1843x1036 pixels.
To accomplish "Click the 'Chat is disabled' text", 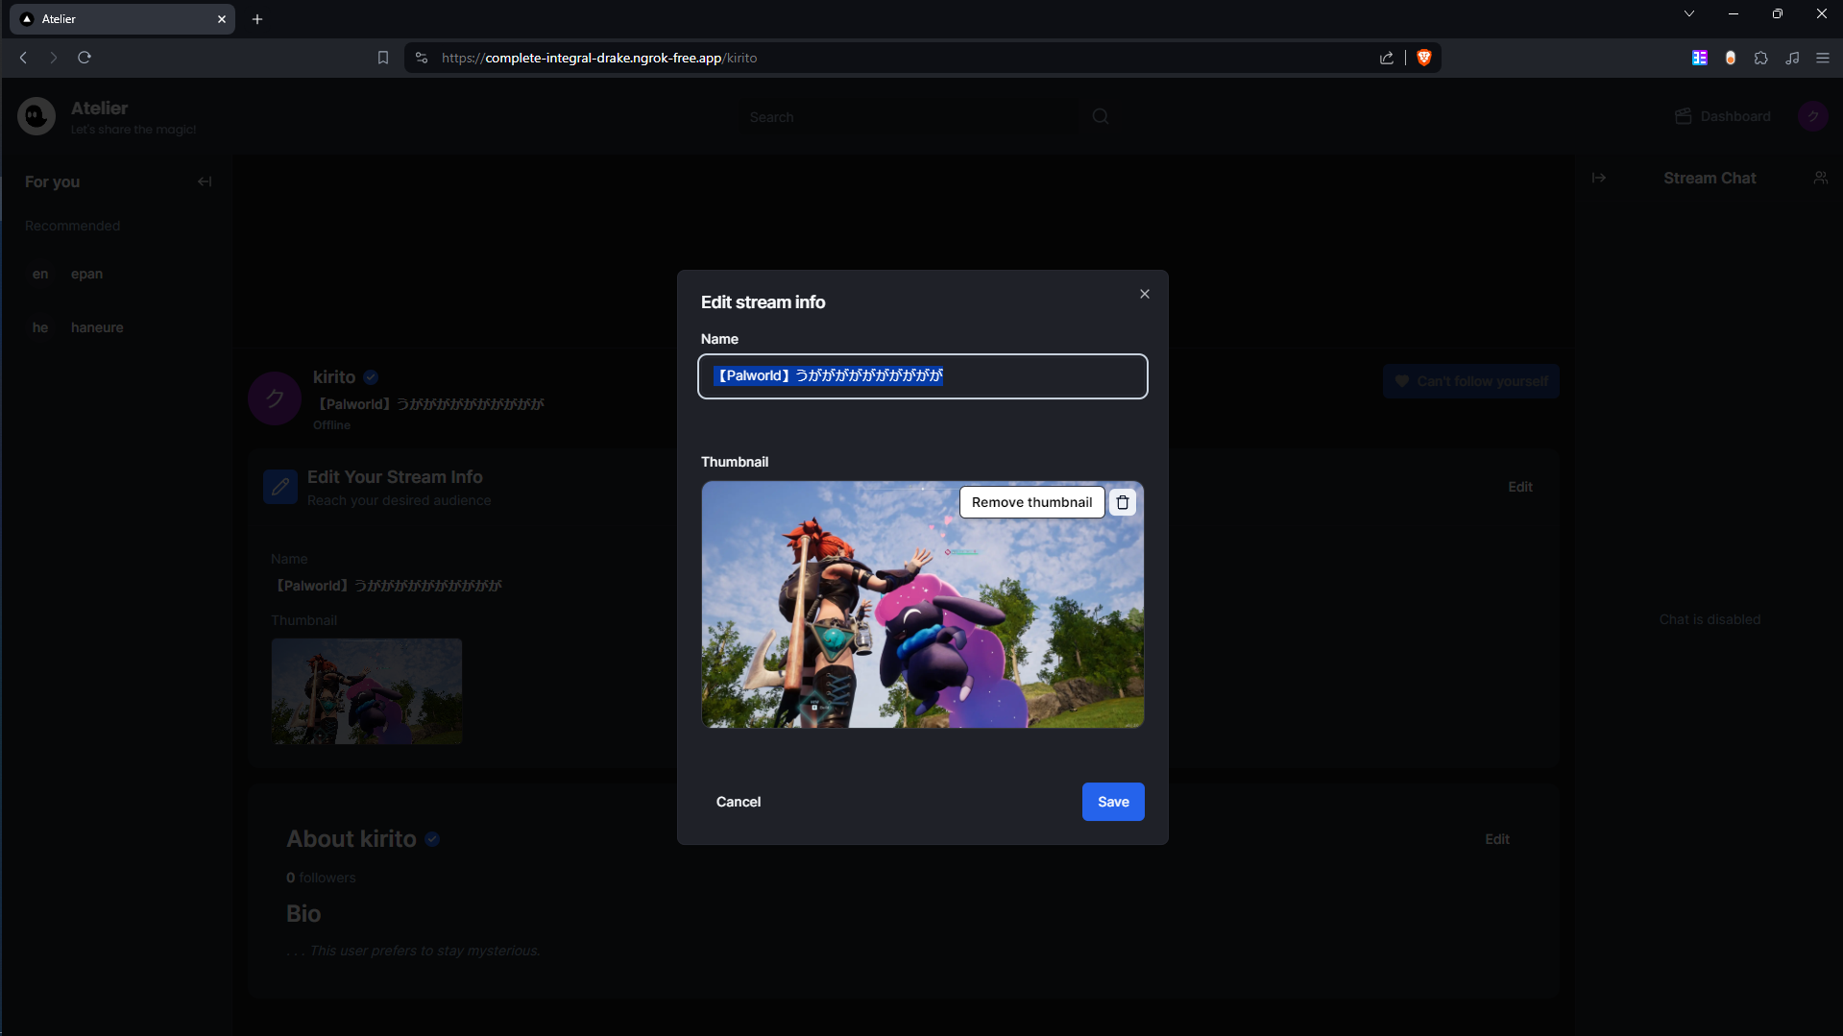I will [1710, 619].
